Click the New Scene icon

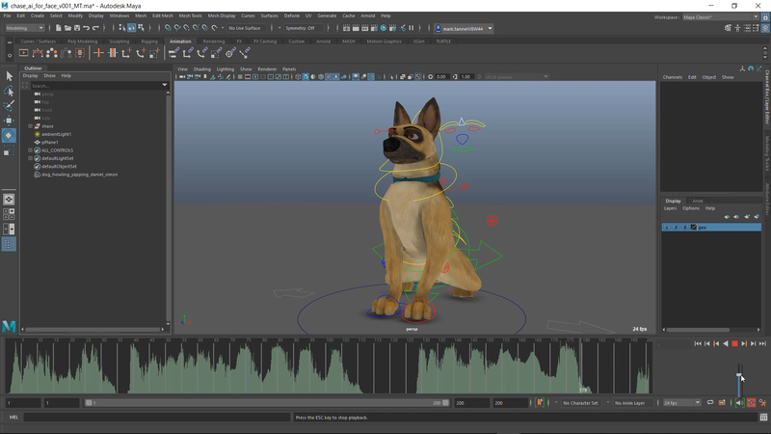58,28
